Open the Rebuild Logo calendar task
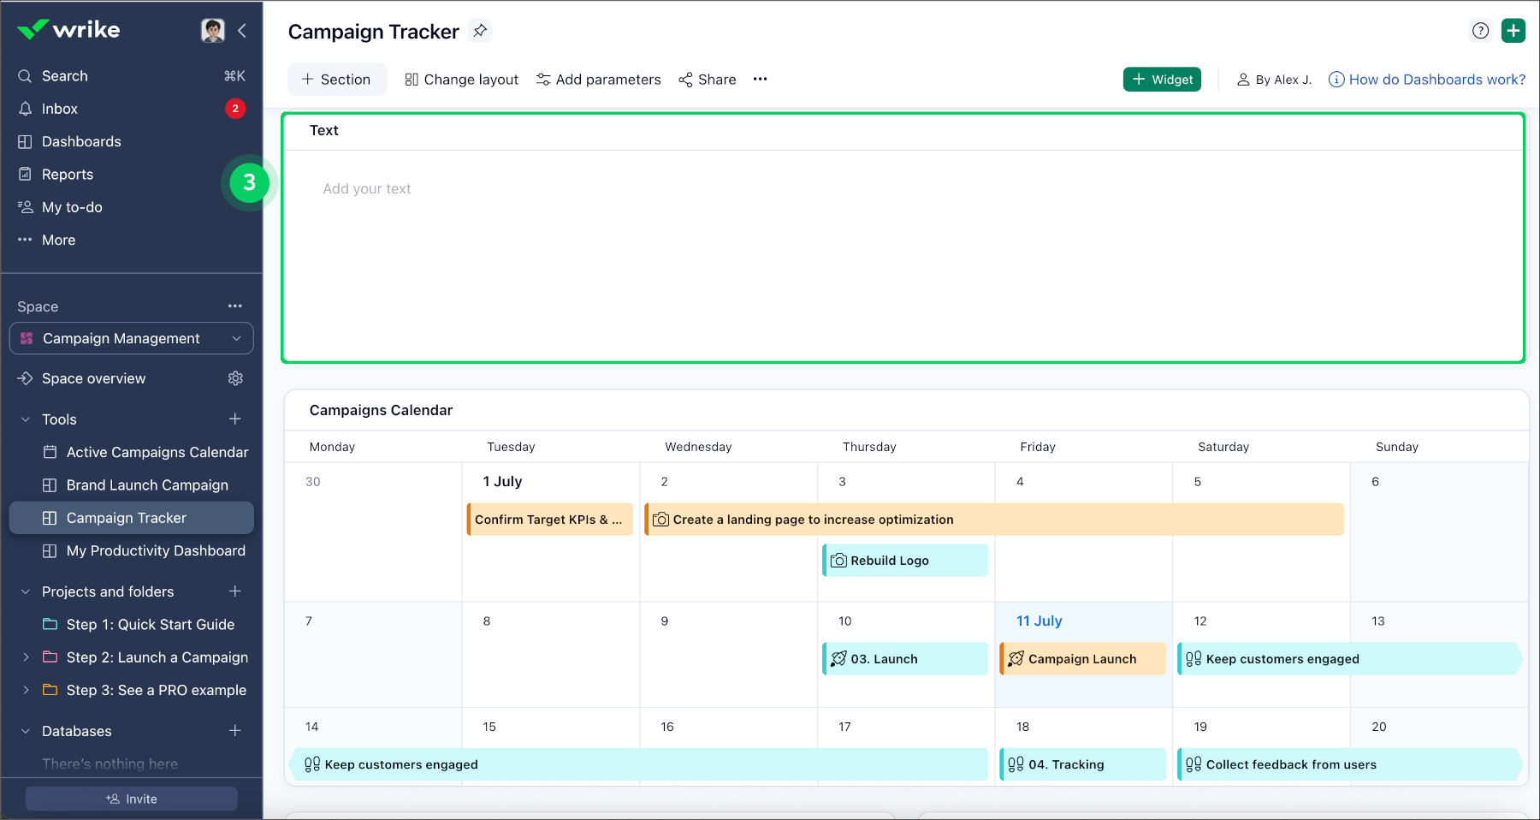 904,561
